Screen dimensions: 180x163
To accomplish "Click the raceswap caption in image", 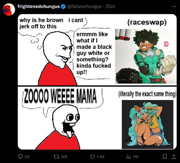I will [147, 22].
